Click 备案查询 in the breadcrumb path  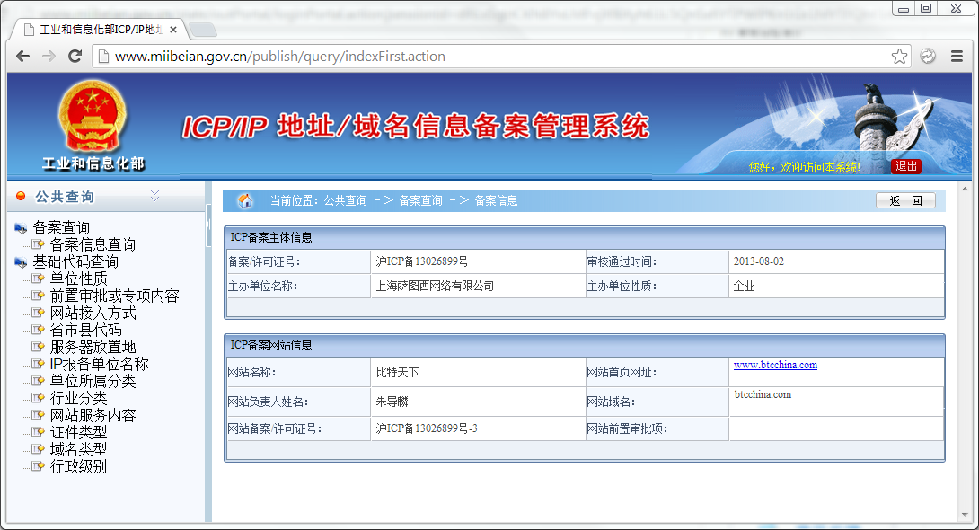(x=421, y=200)
